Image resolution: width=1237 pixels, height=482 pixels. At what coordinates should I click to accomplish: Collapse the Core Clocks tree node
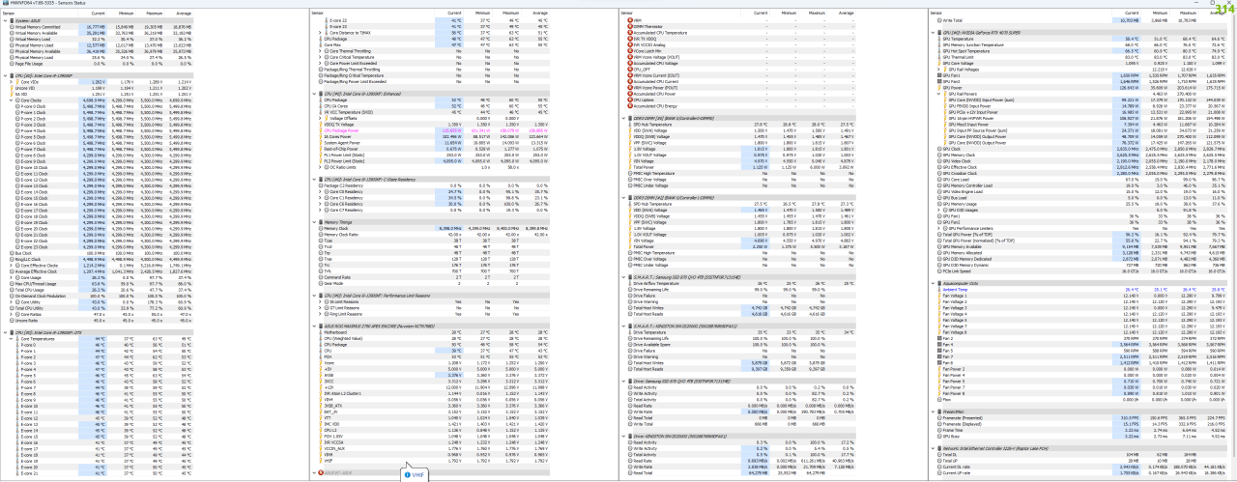[10, 99]
